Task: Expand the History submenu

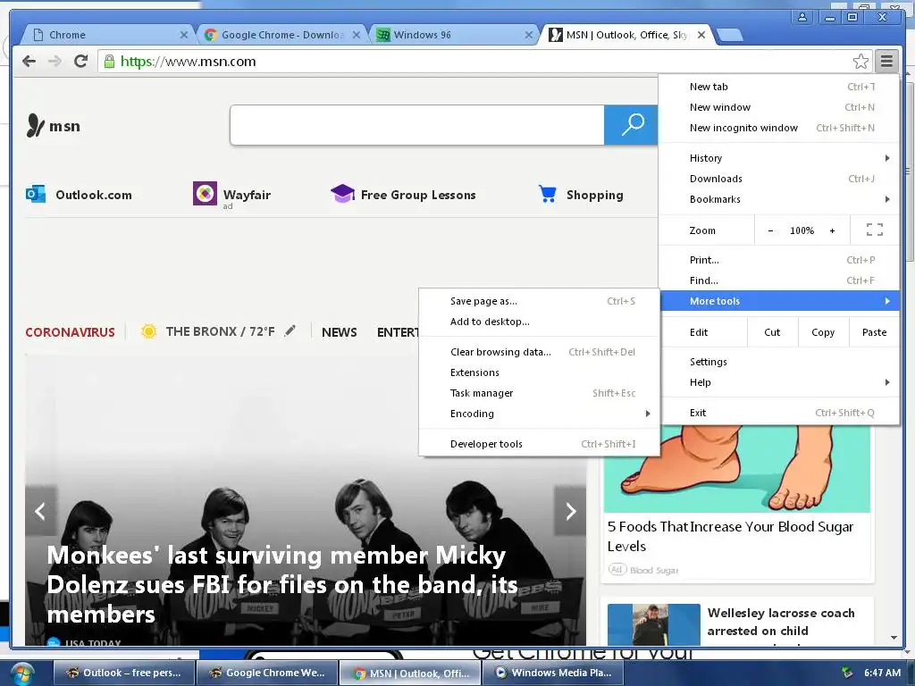Action: coord(779,158)
